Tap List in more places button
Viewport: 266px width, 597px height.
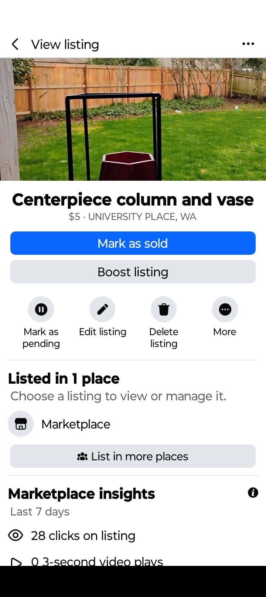point(133,456)
